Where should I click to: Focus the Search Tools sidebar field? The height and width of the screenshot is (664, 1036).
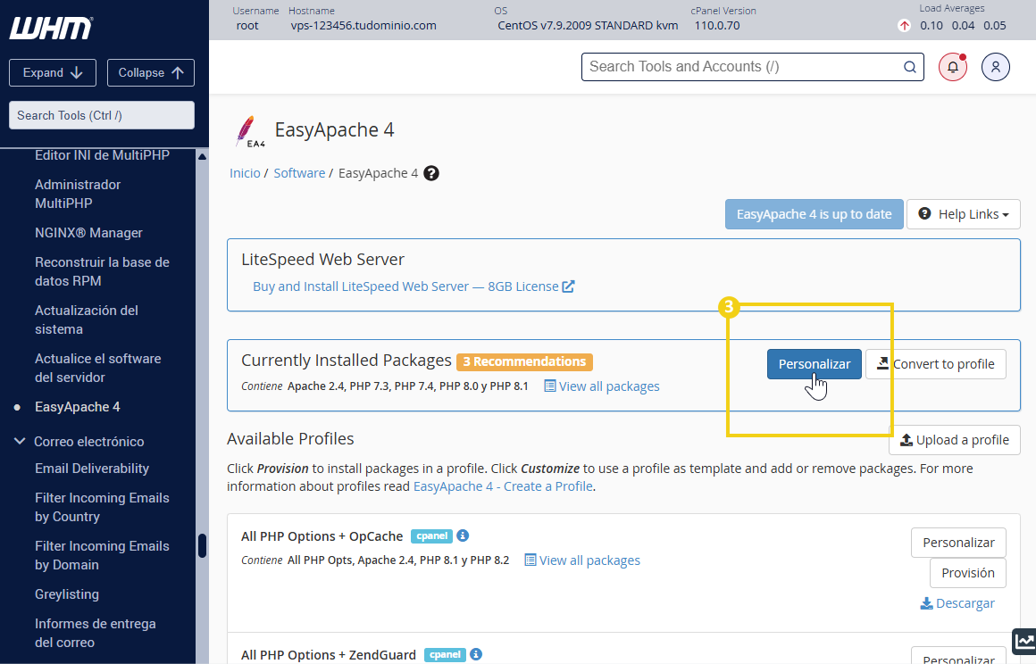click(x=102, y=115)
